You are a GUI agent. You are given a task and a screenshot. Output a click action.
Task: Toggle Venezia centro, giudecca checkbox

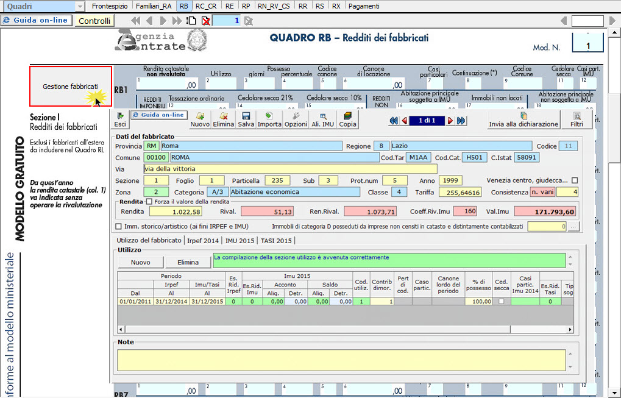point(575,180)
